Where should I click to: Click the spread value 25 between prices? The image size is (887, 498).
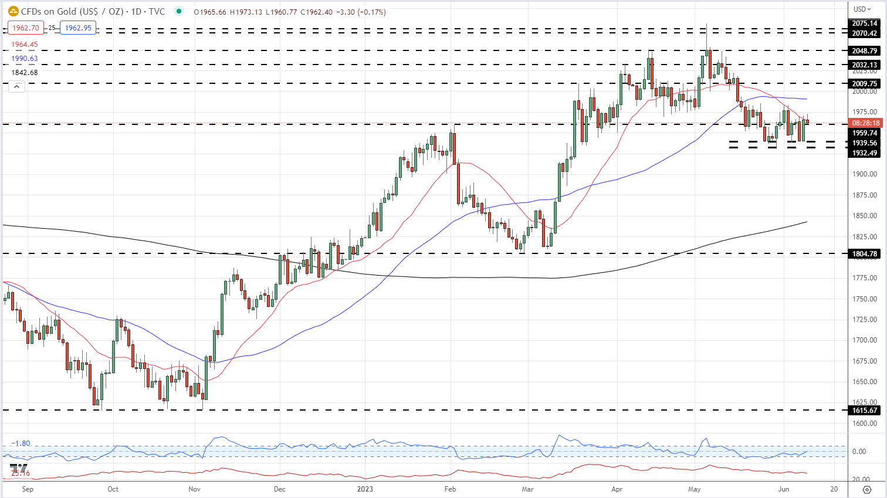[x=52, y=28]
